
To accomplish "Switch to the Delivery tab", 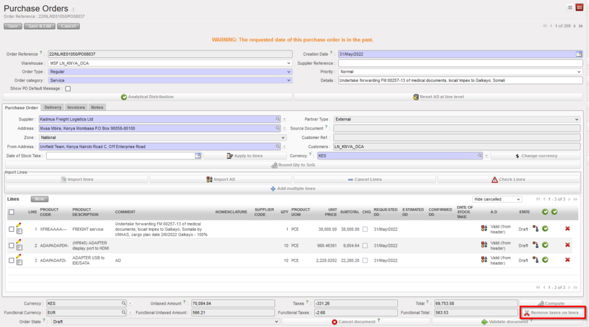I will pyautogui.click(x=52, y=107).
